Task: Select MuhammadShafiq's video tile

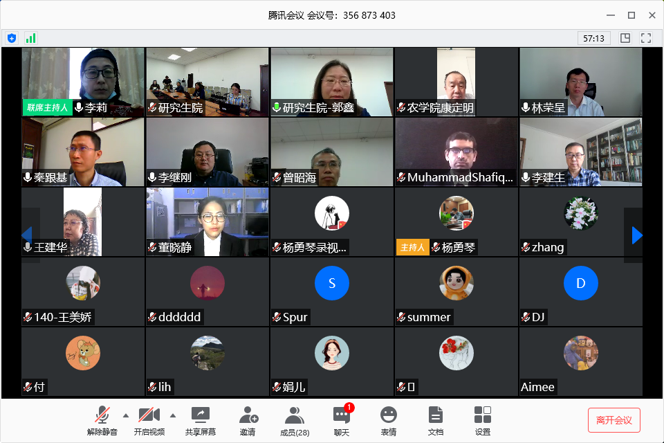Action: (456, 152)
